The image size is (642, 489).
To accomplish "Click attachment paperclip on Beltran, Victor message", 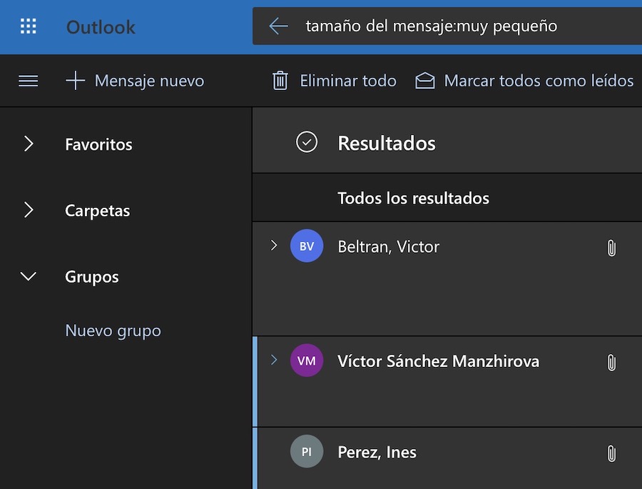I will [x=611, y=248].
